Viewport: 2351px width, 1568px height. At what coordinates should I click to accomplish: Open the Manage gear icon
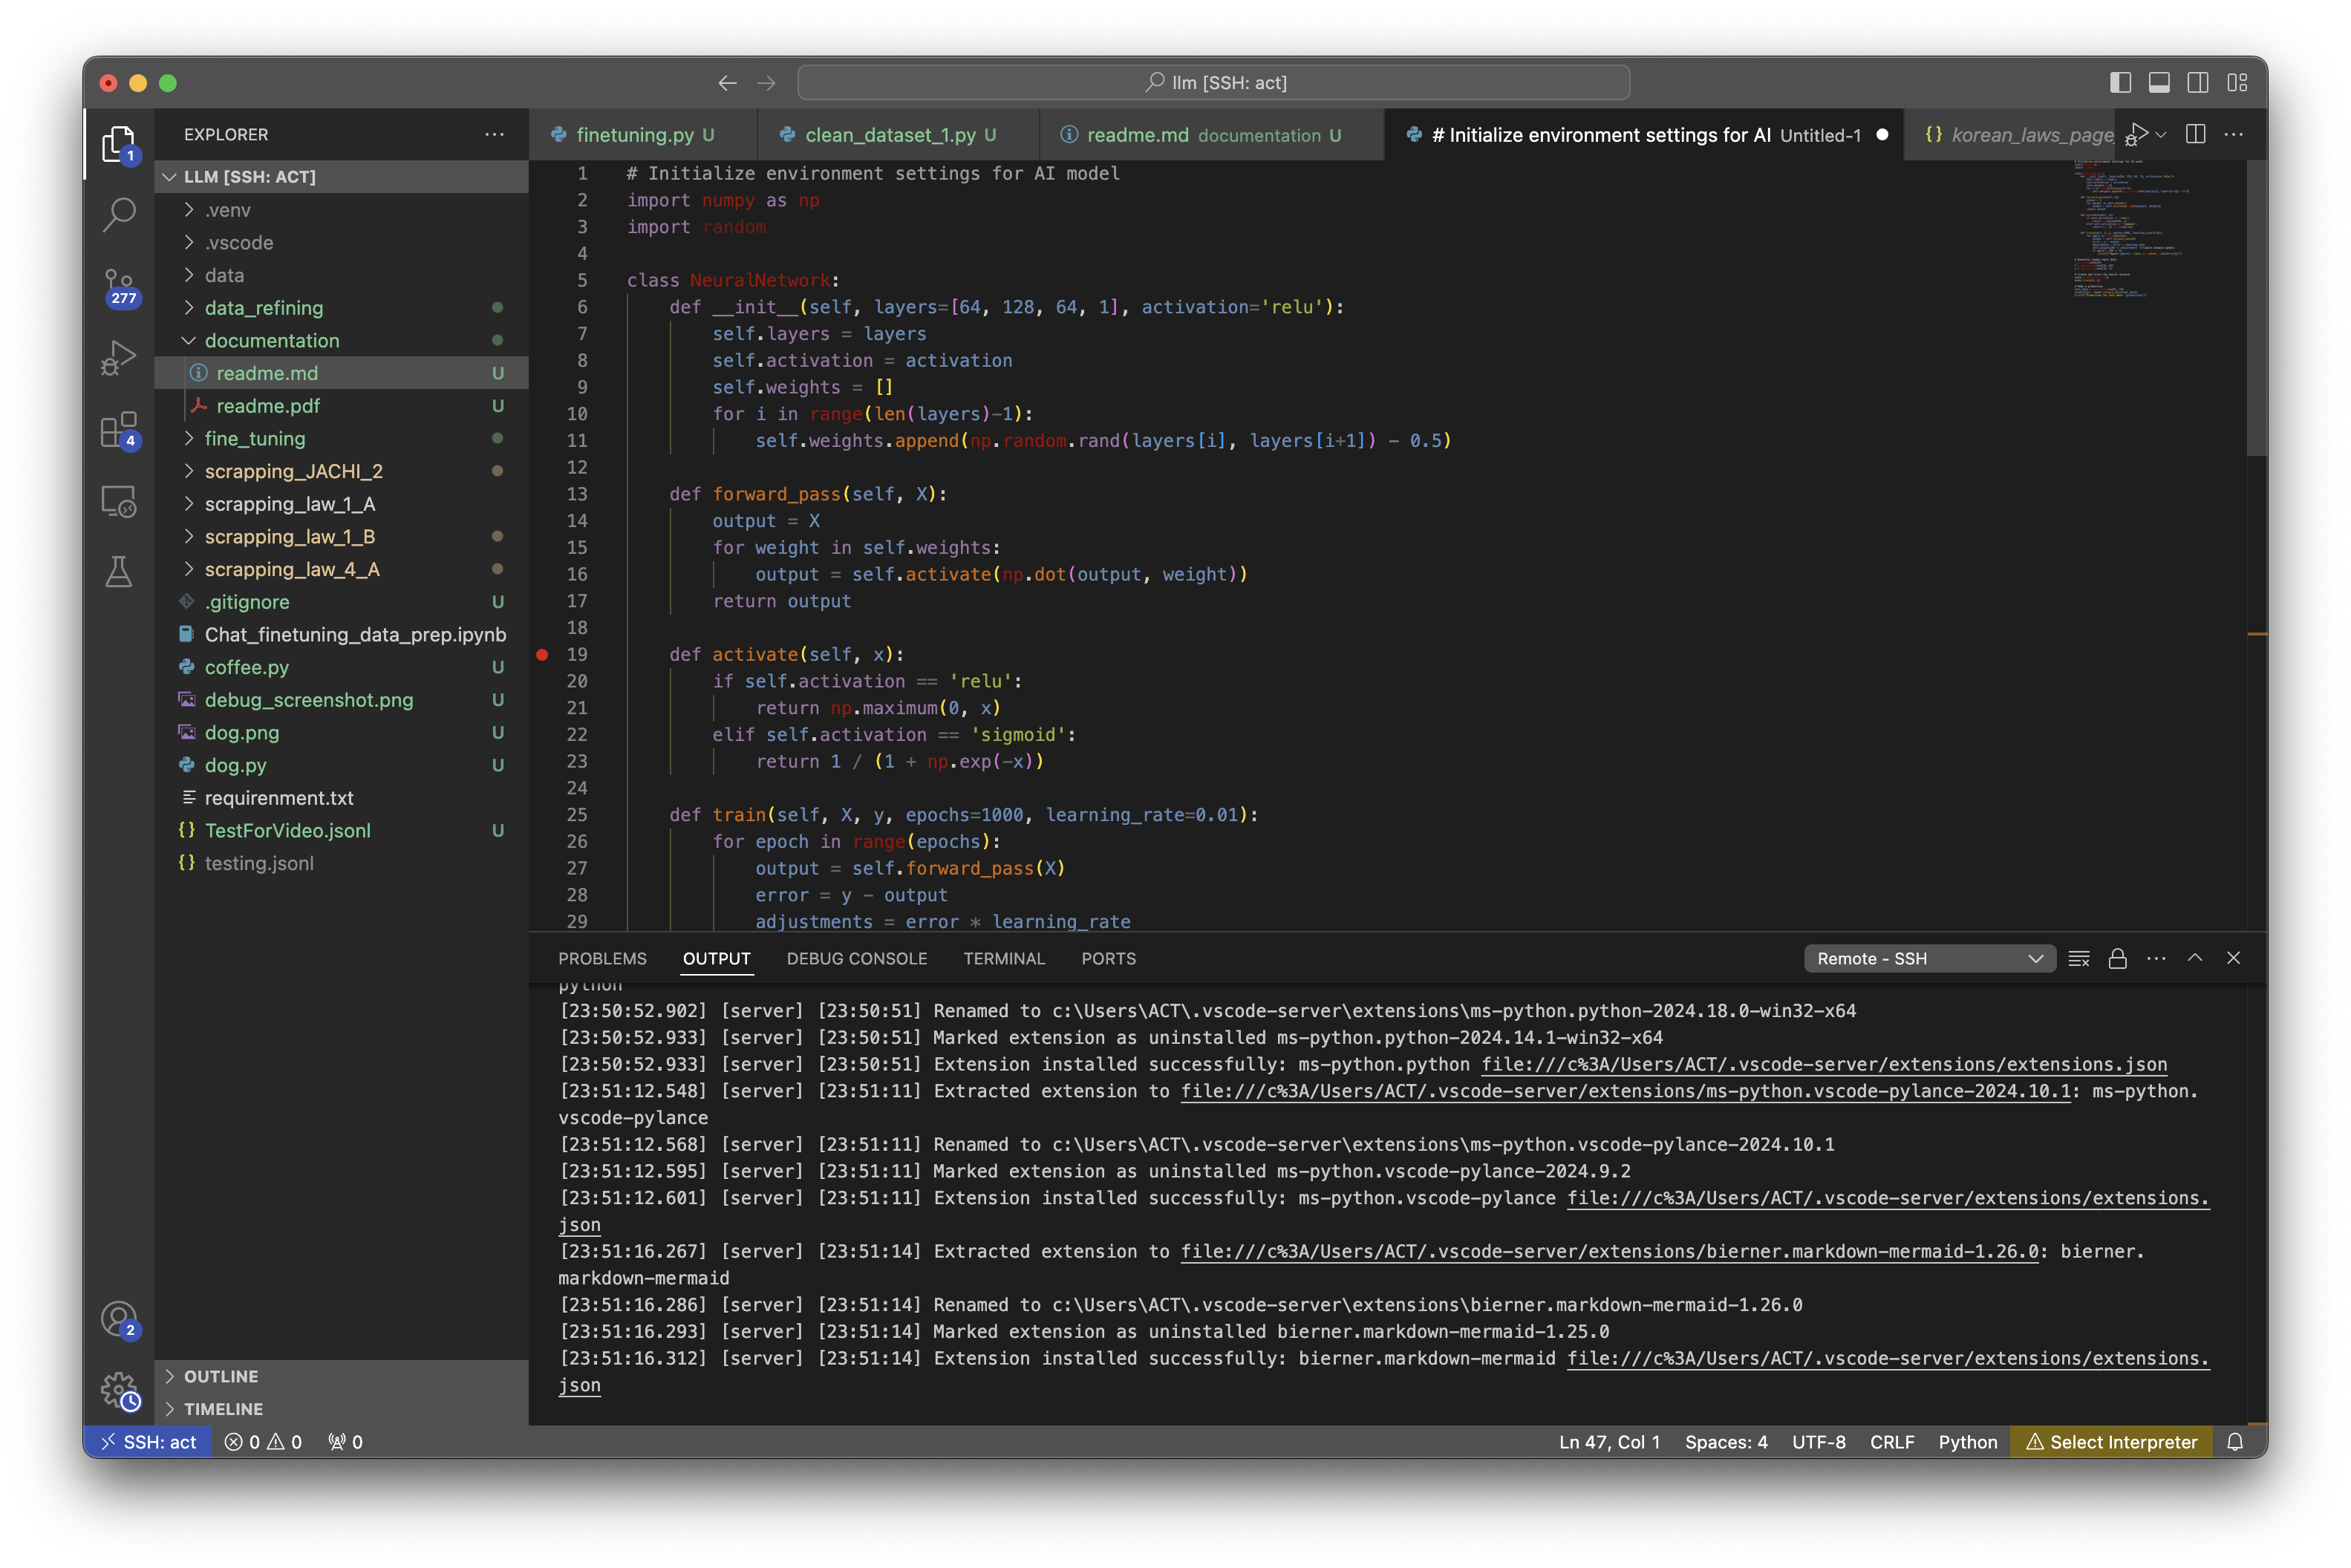(x=119, y=1390)
